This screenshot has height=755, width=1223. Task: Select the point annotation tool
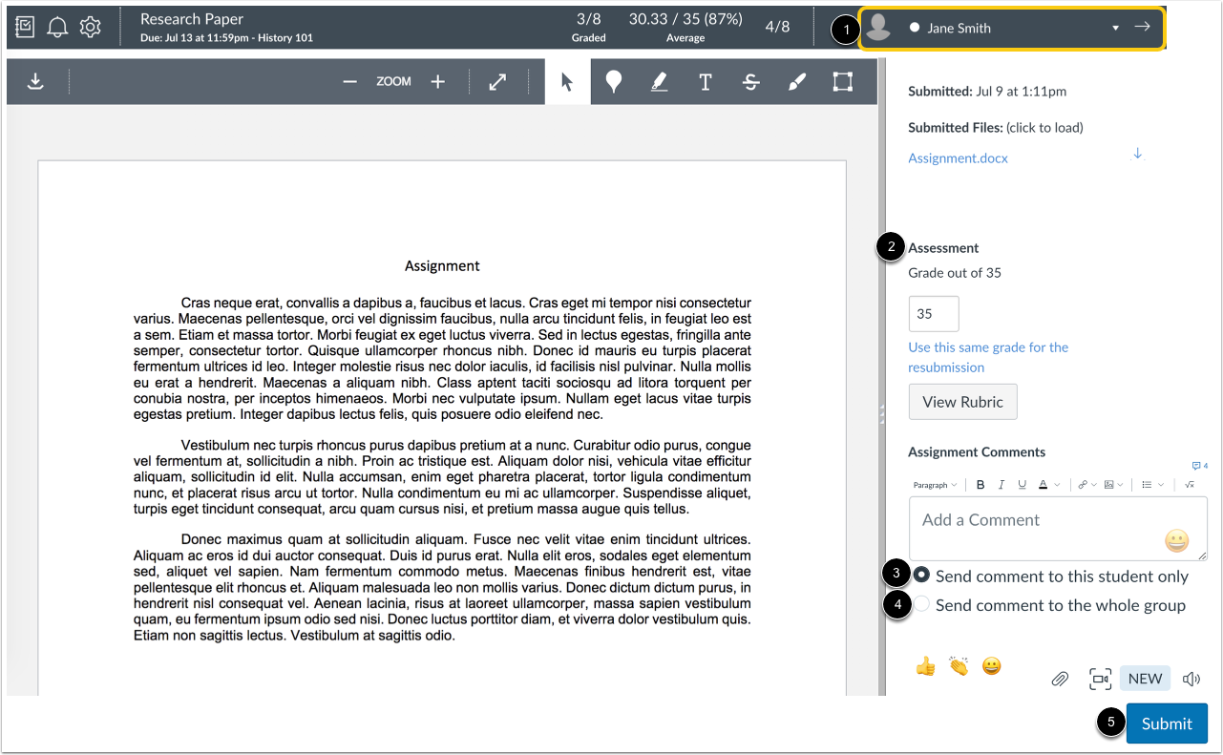[x=614, y=81]
